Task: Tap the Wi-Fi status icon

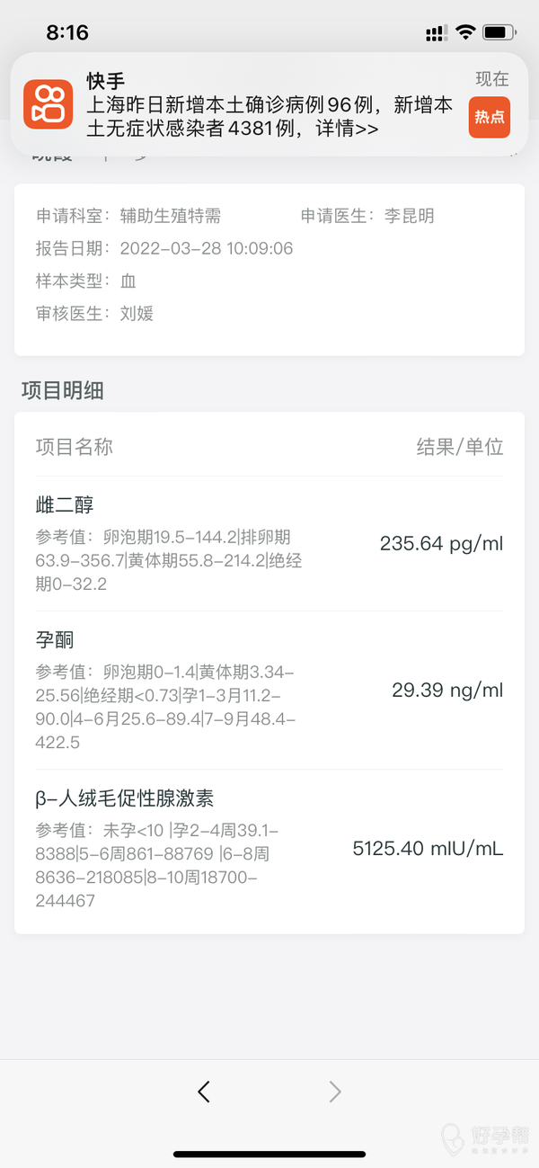Action: 464,32
